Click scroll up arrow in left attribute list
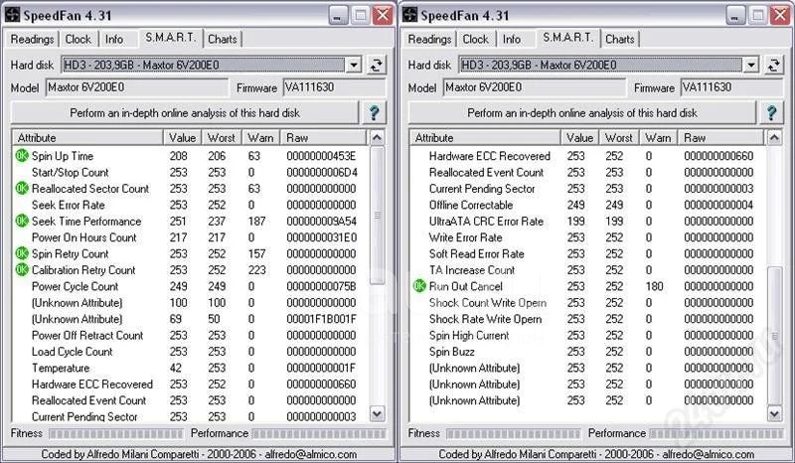 (377, 137)
